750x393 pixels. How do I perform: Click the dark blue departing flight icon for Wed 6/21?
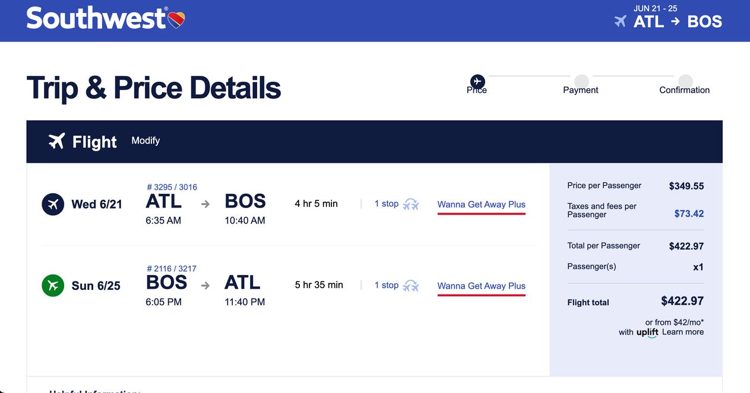pyautogui.click(x=53, y=205)
